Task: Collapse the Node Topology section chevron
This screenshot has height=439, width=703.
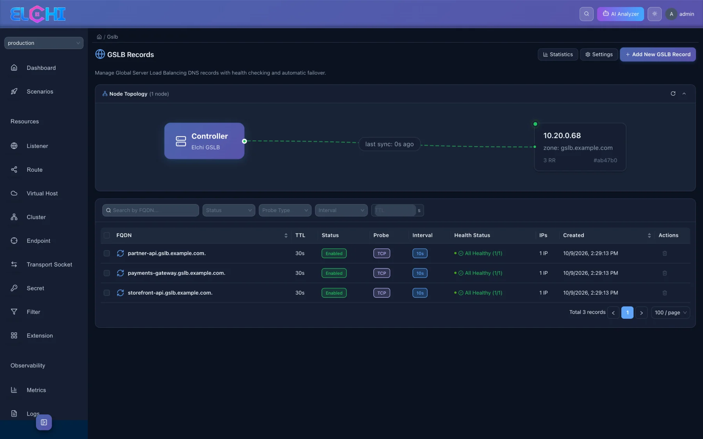Action: pos(684,94)
